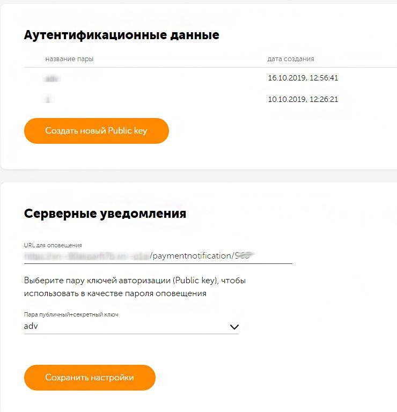
Task: Click the blurred pair name in second row
Action: (x=48, y=99)
